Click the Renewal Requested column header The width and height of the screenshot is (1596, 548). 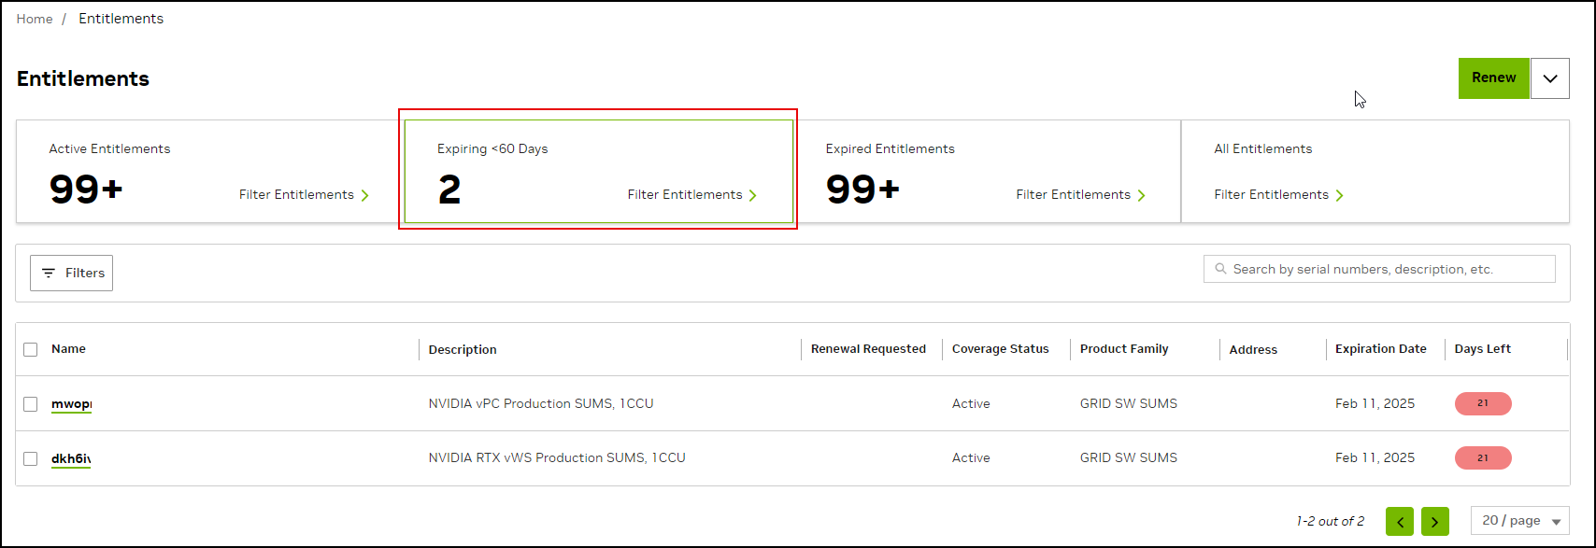(868, 349)
